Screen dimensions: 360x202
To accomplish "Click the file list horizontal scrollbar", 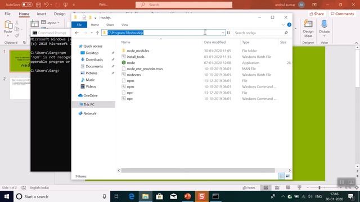I will point(198,171).
